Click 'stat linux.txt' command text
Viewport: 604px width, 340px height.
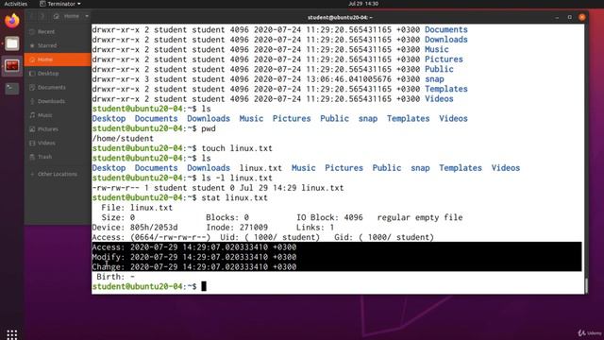point(234,197)
